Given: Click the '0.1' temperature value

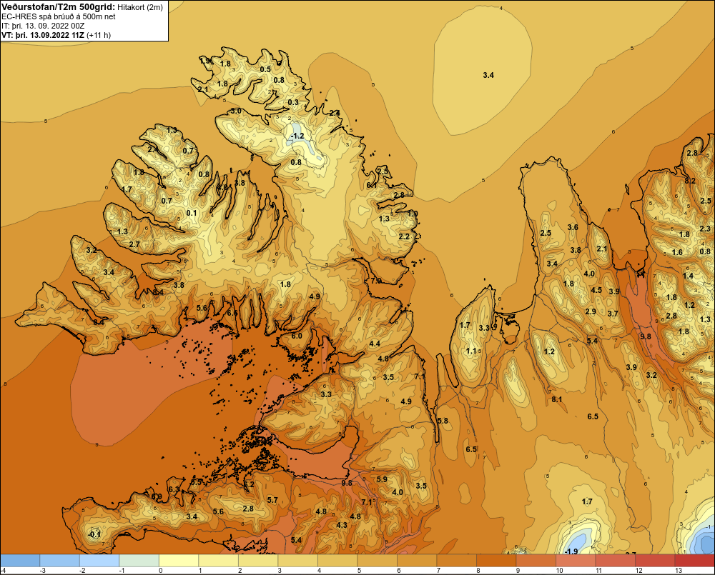Looking at the screenshot, I should (192, 213).
